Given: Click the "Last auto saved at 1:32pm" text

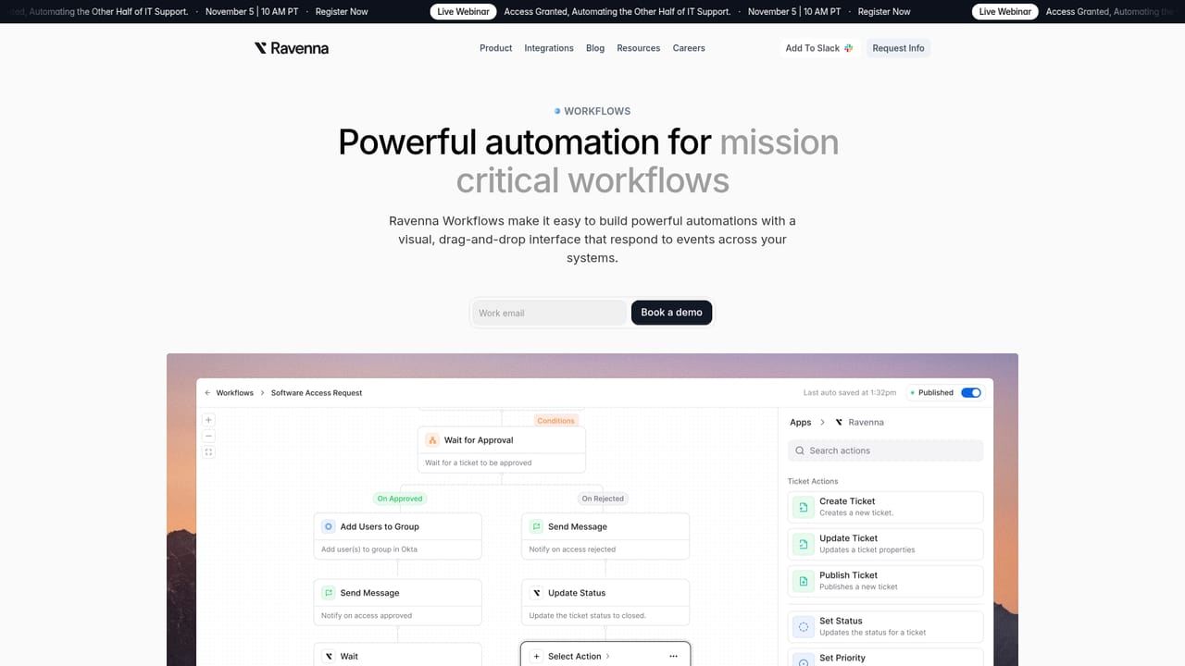Looking at the screenshot, I should pyautogui.click(x=850, y=393).
